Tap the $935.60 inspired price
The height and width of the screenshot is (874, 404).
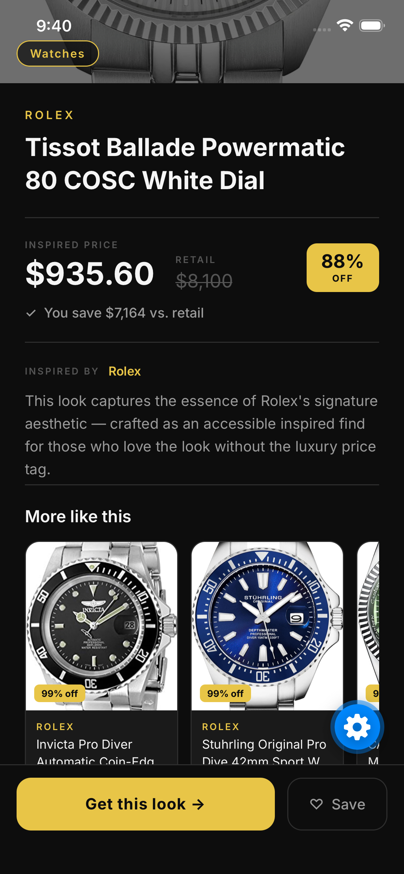click(90, 273)
